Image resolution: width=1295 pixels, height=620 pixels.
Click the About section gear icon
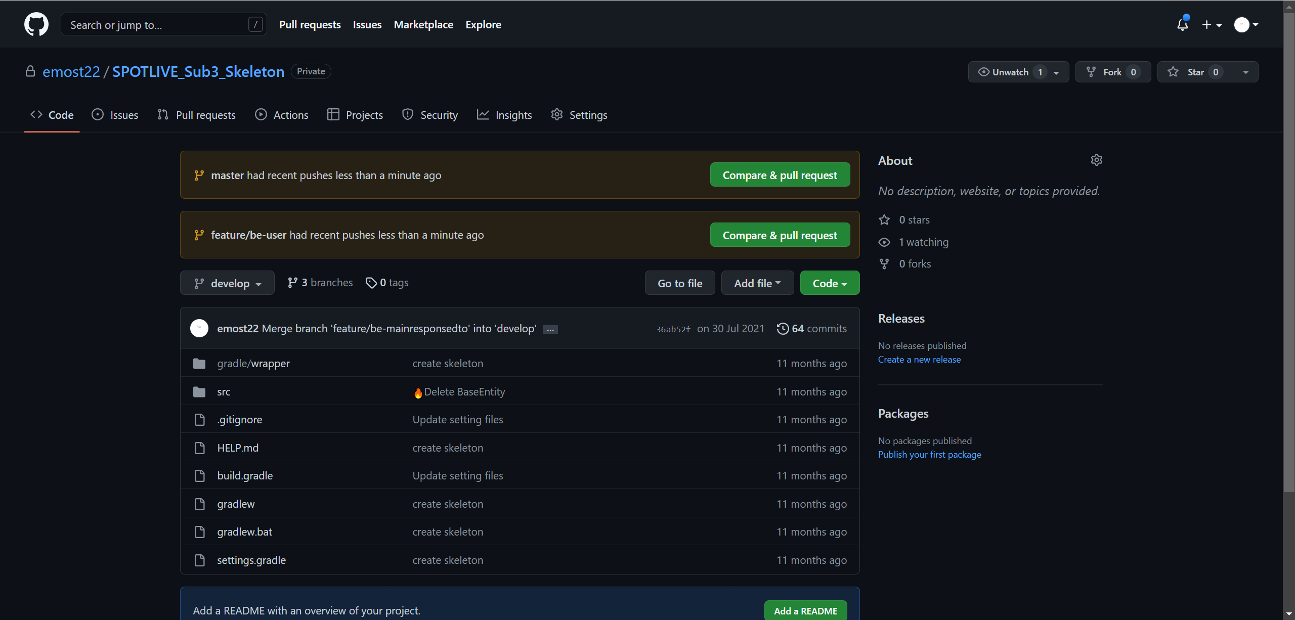click(x=1096, y=160)
